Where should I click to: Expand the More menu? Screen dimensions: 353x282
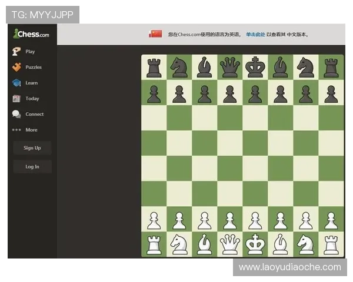pyautogui.click(x=31, y=130)
